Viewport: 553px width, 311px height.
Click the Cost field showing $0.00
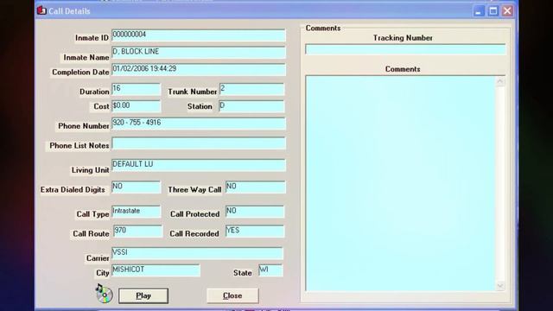[x=137, y=106]
